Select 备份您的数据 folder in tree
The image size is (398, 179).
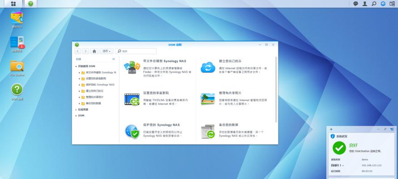pos(91,103)
